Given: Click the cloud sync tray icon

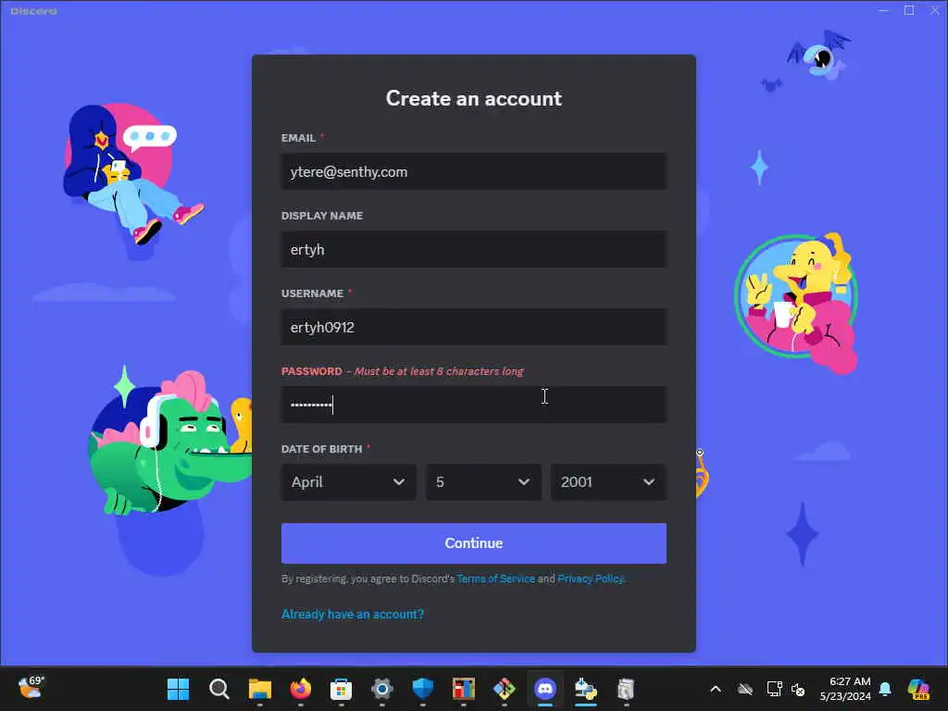Looking at the screenshot, I should pos(745,689).
